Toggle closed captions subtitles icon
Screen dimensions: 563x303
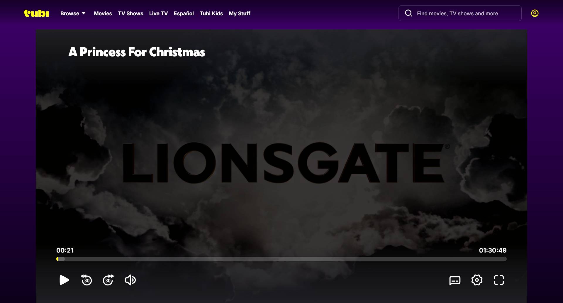tap(455, 280)
